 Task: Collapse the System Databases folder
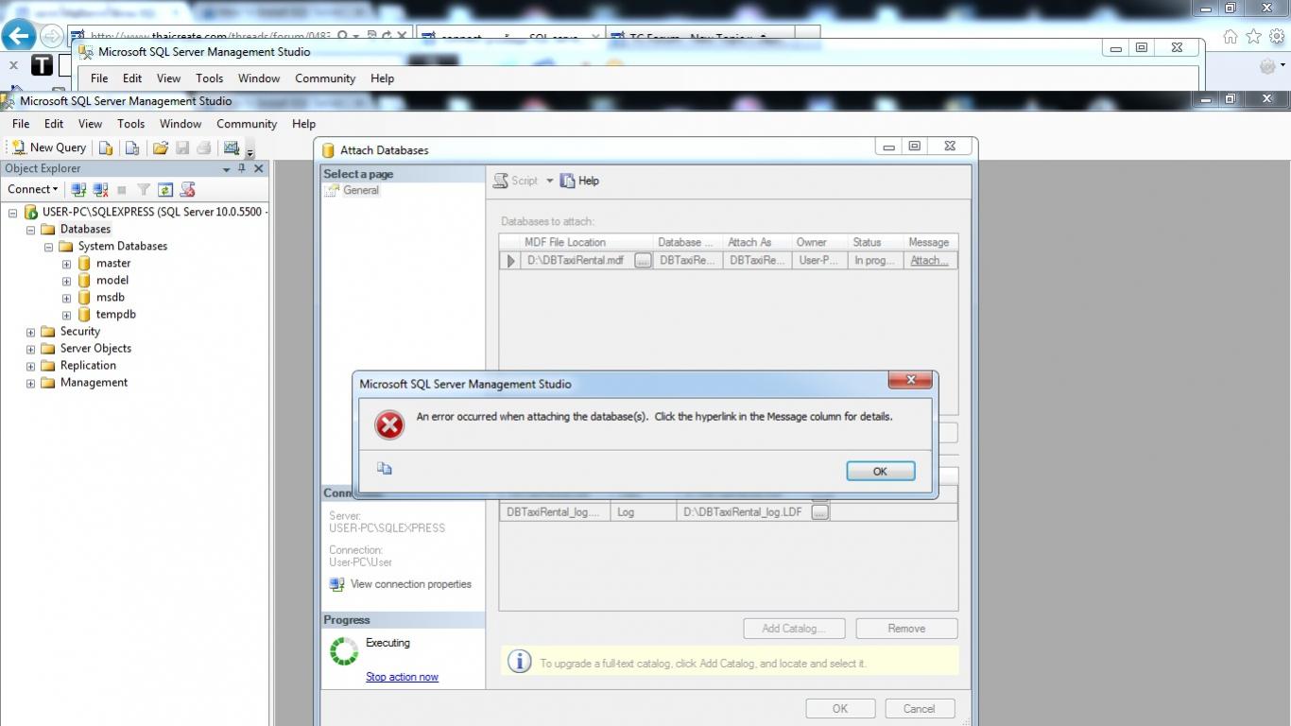(x=48, y=247)
